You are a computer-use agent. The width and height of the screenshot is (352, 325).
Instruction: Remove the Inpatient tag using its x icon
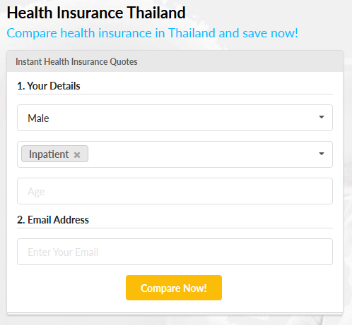[77, 154]
